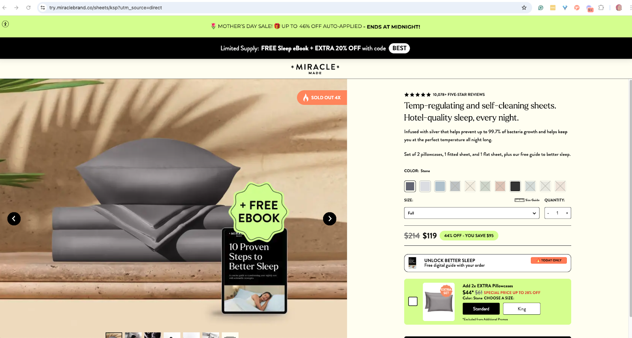
Task: Open the accessibility icon at top left
Action: pos(5,24)
